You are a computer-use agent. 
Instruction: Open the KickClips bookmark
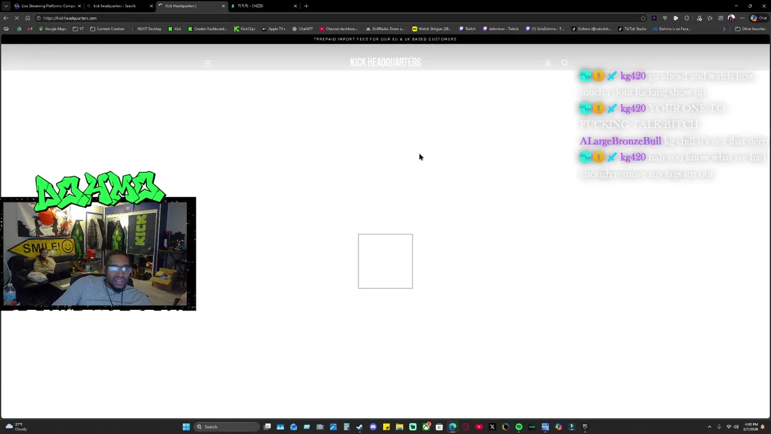coord(245,29)
